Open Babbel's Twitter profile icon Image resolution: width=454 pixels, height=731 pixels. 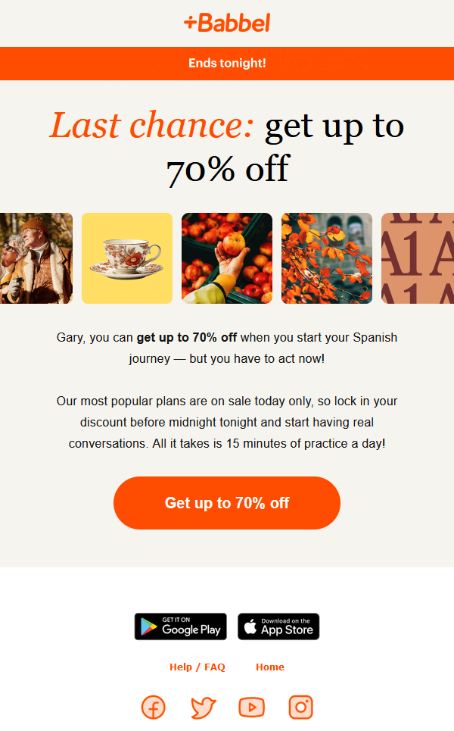point(202,707)
